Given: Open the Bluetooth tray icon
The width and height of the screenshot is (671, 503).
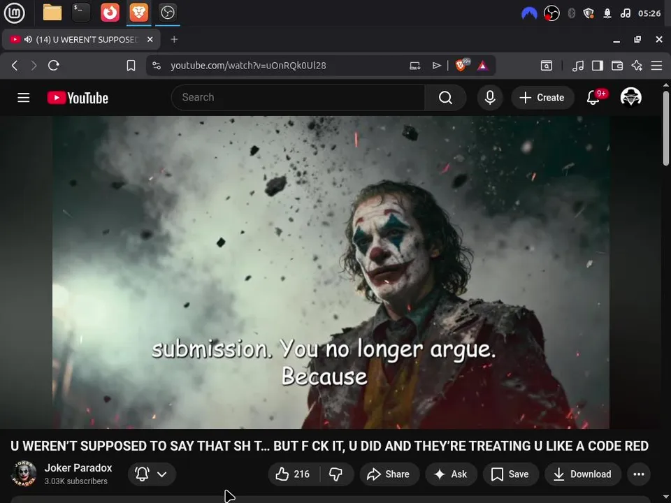Looking at the screenshot, I should [571, 14].
